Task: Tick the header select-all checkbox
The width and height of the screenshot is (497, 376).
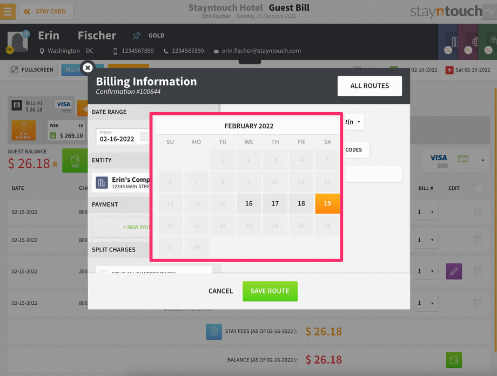Action: pos(478,188)
